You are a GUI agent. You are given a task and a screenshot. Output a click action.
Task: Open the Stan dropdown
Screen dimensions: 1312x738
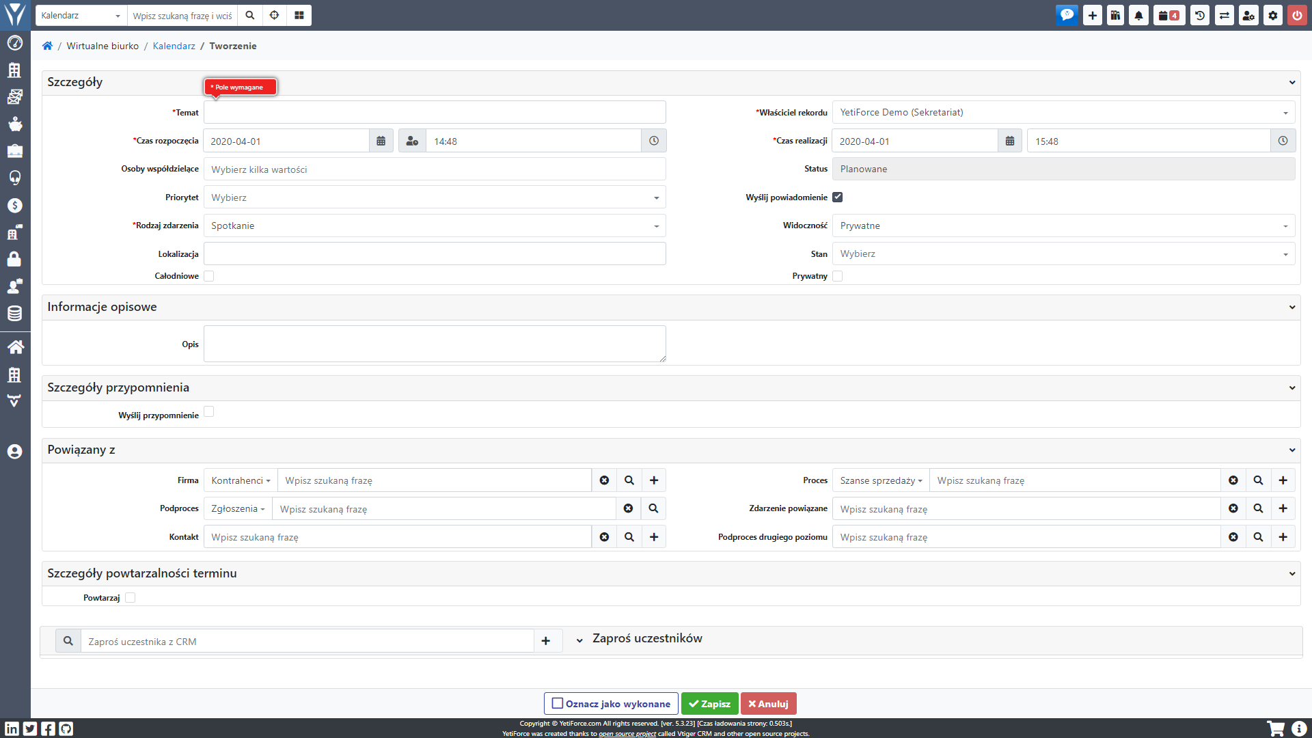1063,254
